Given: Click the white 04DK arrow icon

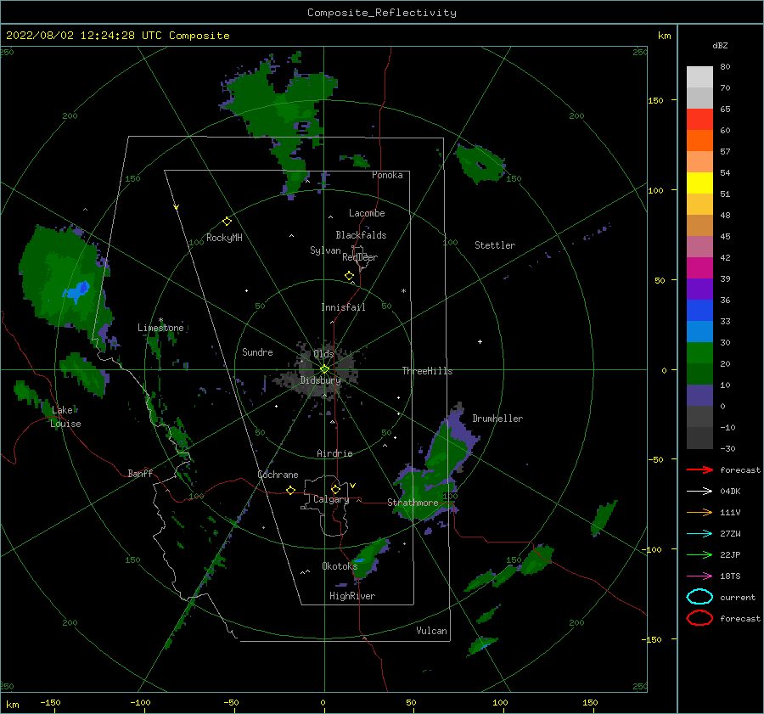Looking at the screenshot, I should coord(699,491).
